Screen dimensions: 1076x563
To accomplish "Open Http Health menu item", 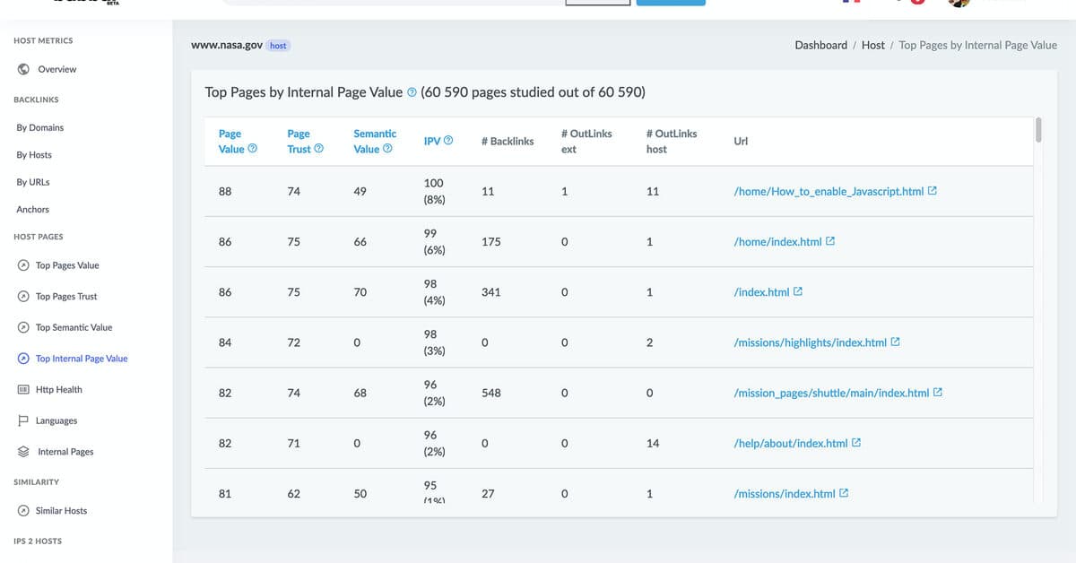I will point(58,390).
